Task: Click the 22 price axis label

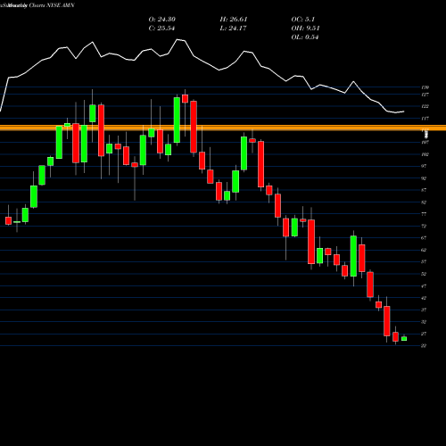Action: pos(424,346)
